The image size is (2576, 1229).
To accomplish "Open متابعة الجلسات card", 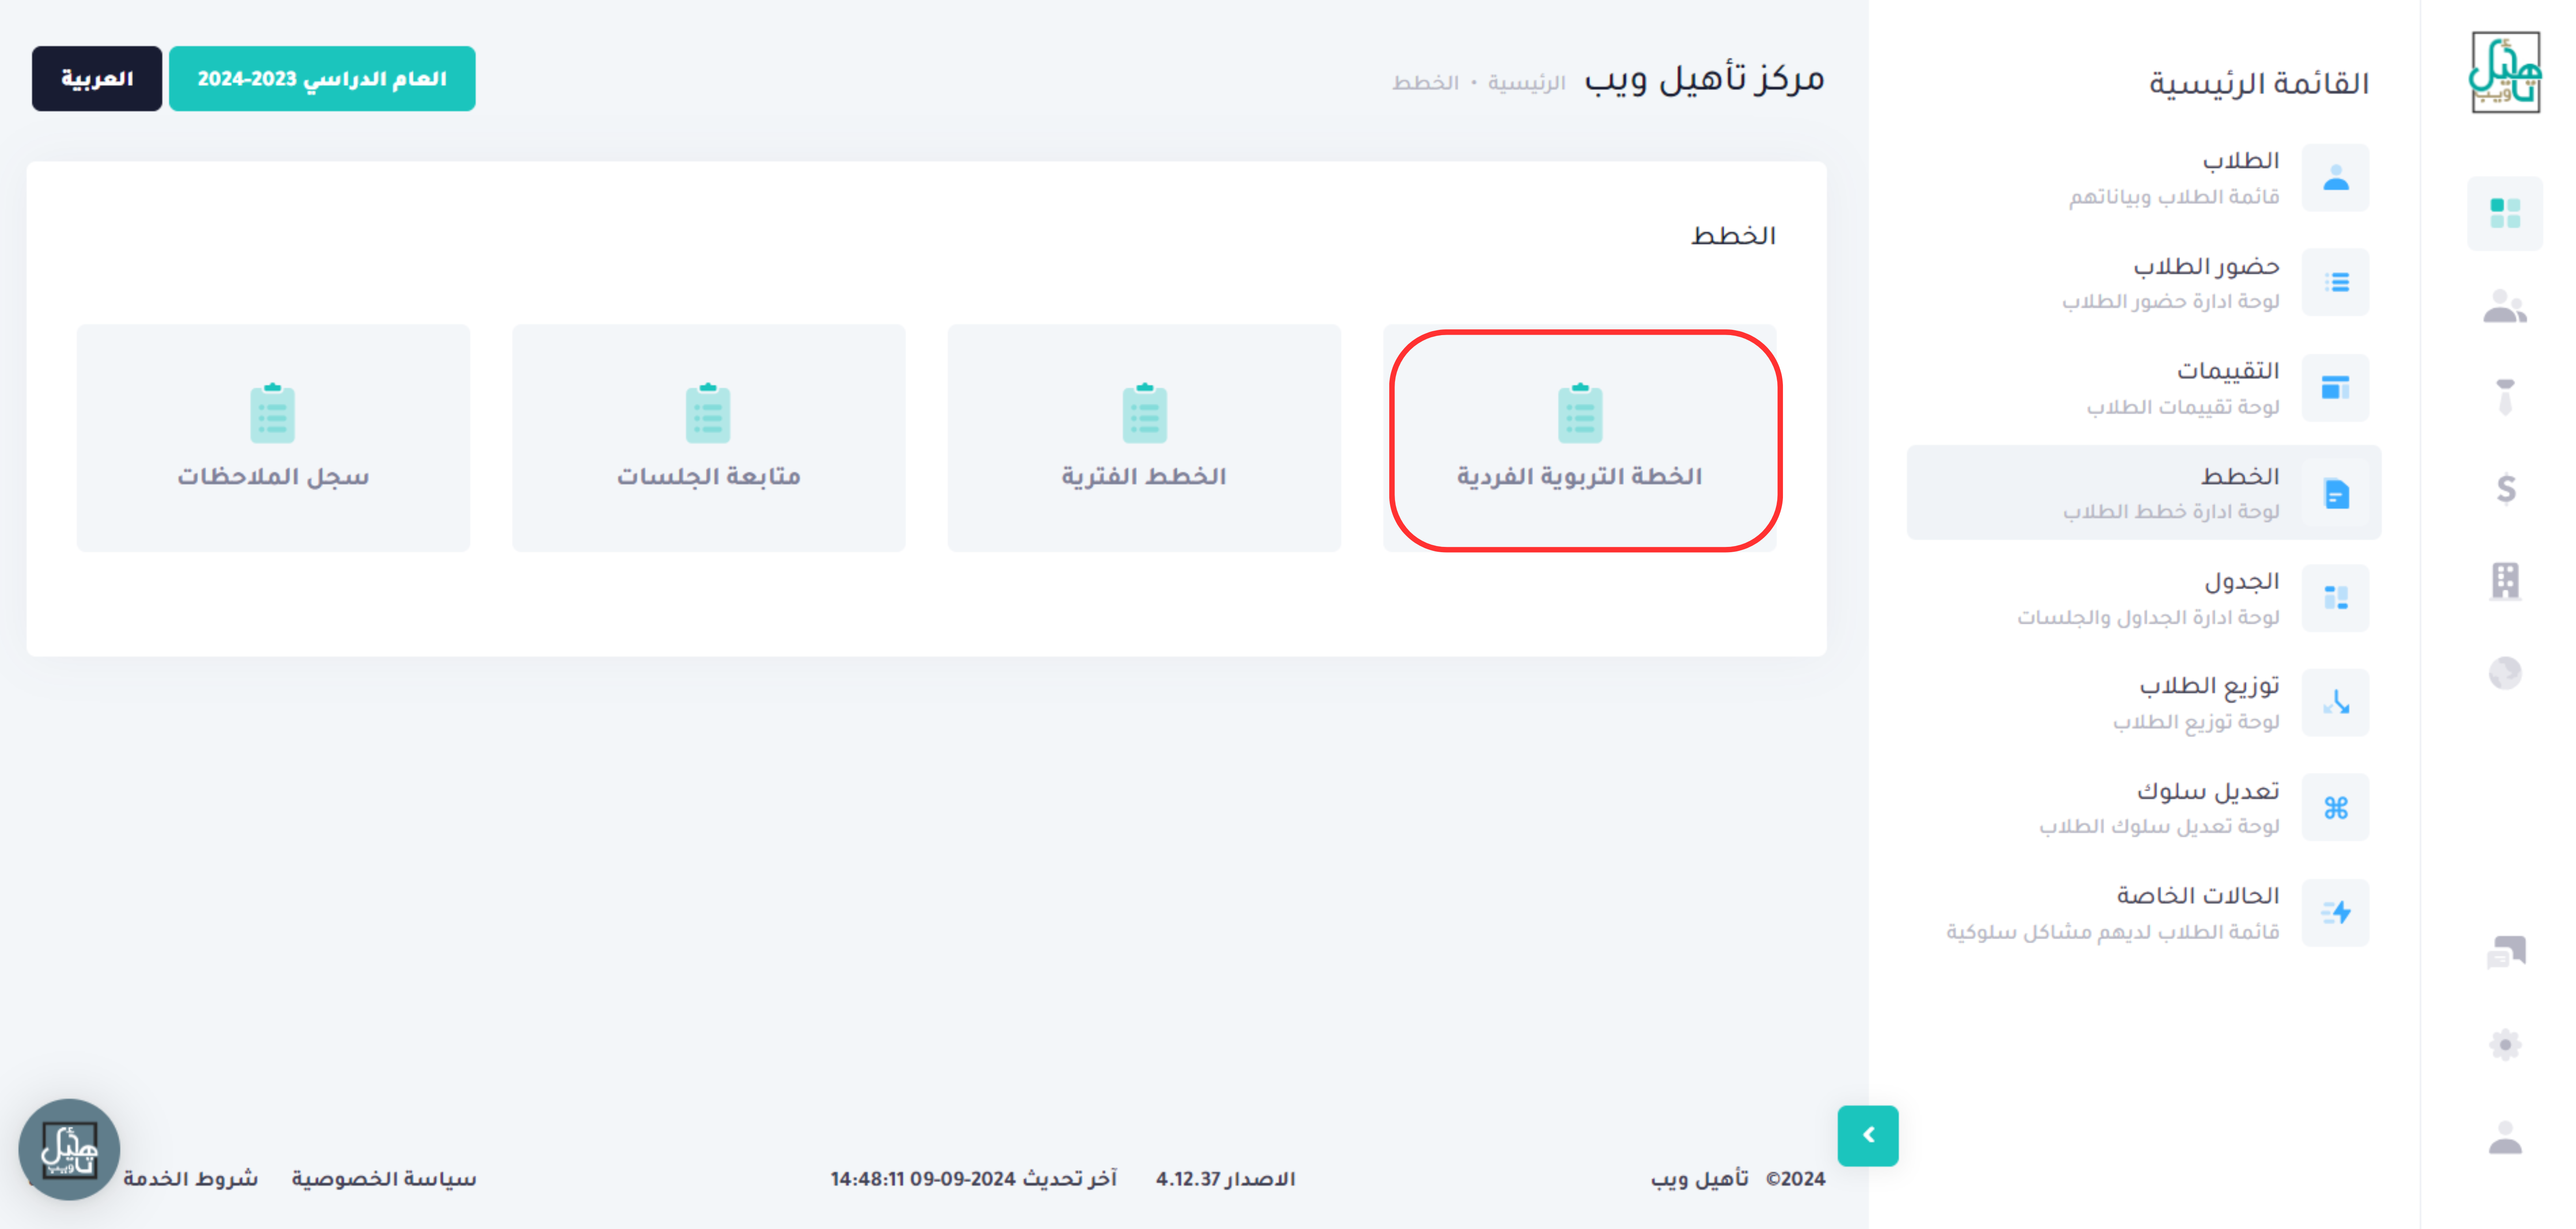I will click(x=708, y=438).
